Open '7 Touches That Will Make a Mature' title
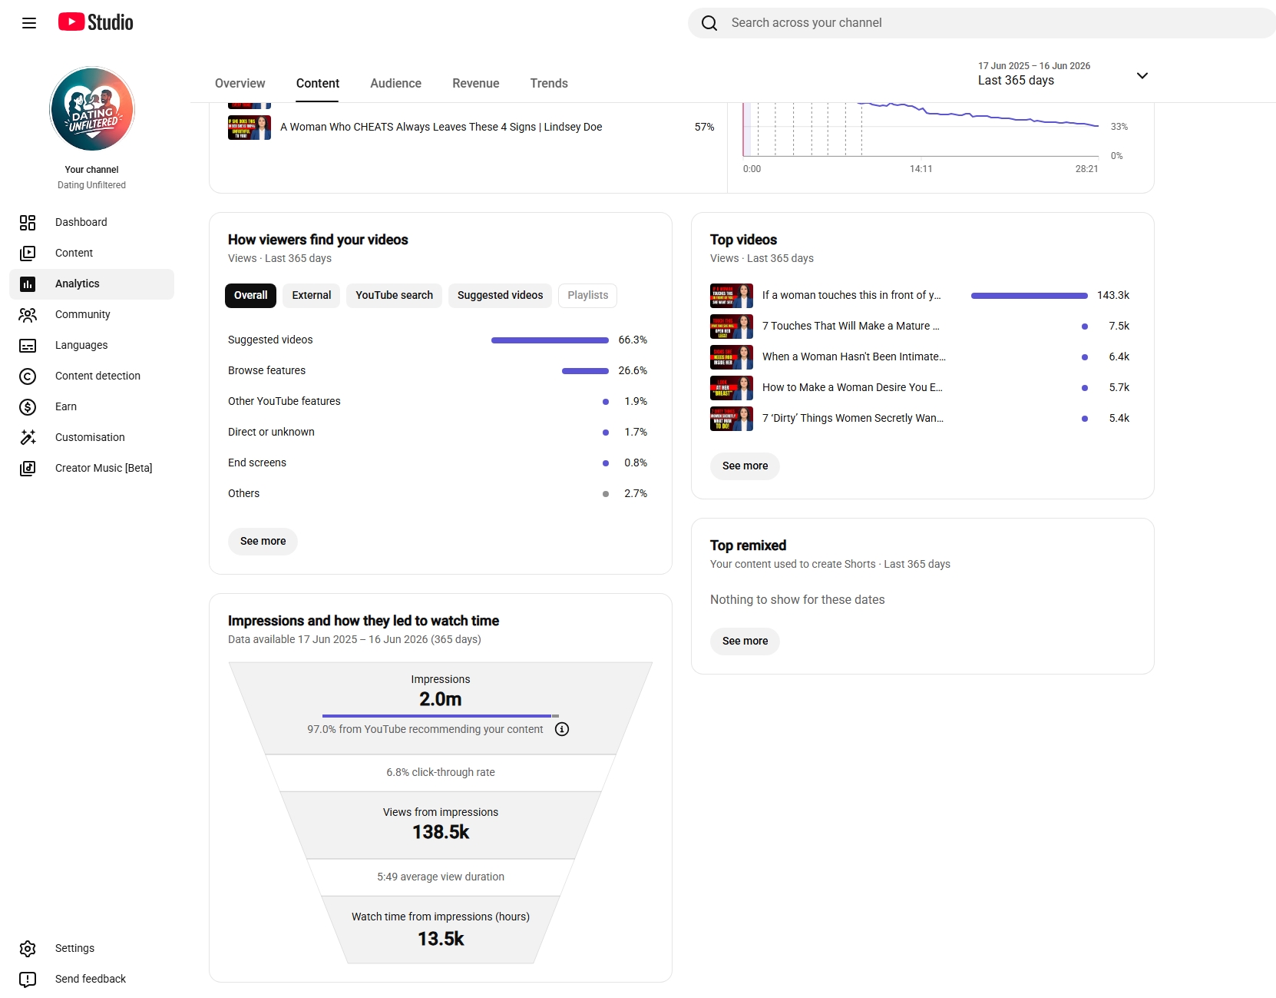This screenshot has height=998, width=1276. 851,327
